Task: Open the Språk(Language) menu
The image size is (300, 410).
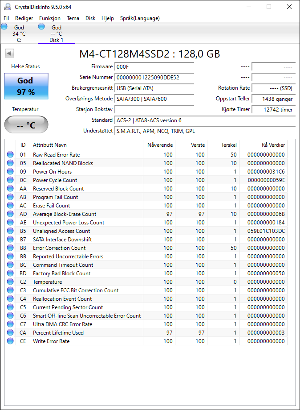Action: (140, 18)
